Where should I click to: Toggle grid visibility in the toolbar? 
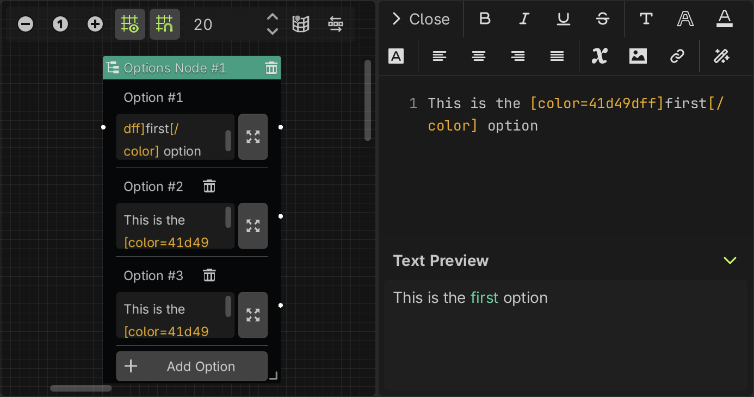point(130,24)
